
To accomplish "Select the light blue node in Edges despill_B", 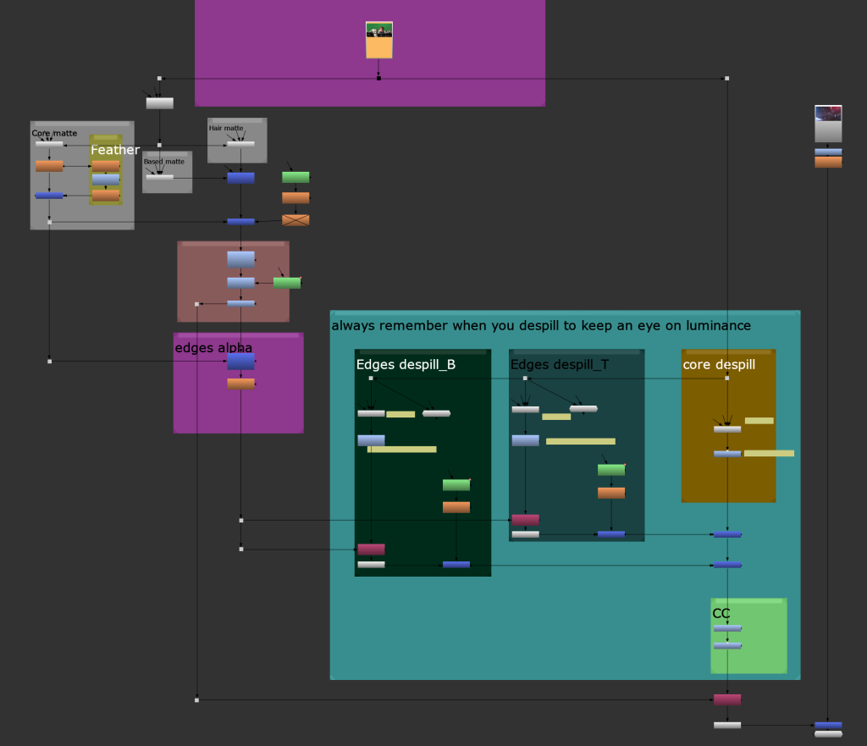I will tap(371, 440).
